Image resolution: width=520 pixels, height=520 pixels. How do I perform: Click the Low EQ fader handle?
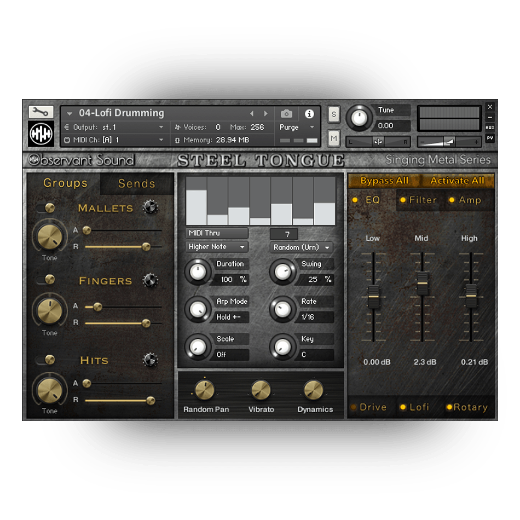373,297
